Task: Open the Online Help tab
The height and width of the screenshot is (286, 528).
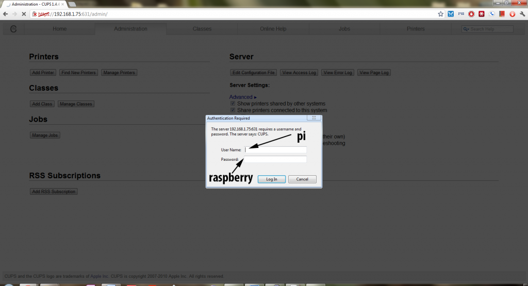Action: point(273,29)
